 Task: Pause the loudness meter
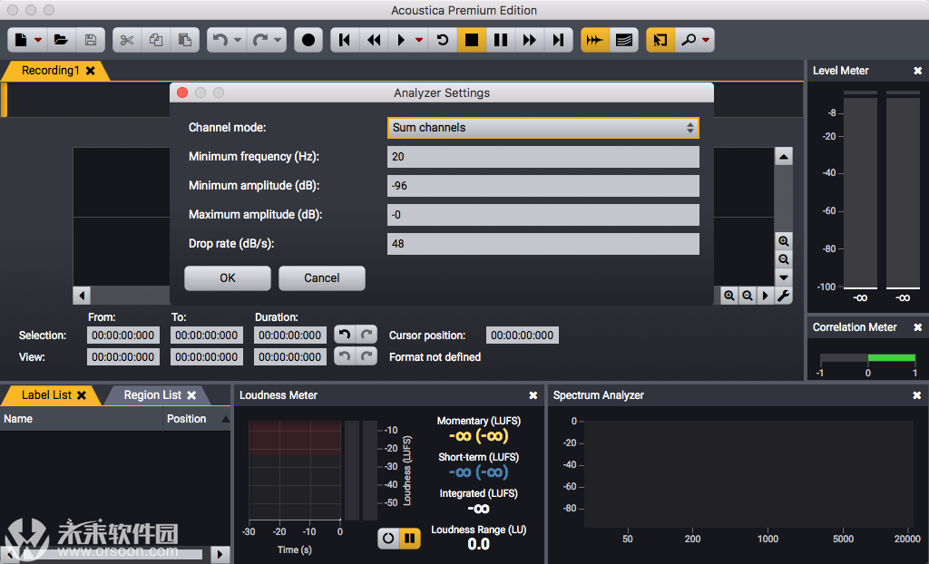(409, 538)
